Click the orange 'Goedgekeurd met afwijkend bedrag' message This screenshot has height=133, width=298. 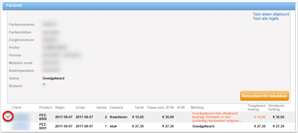[x=217, y=117]
